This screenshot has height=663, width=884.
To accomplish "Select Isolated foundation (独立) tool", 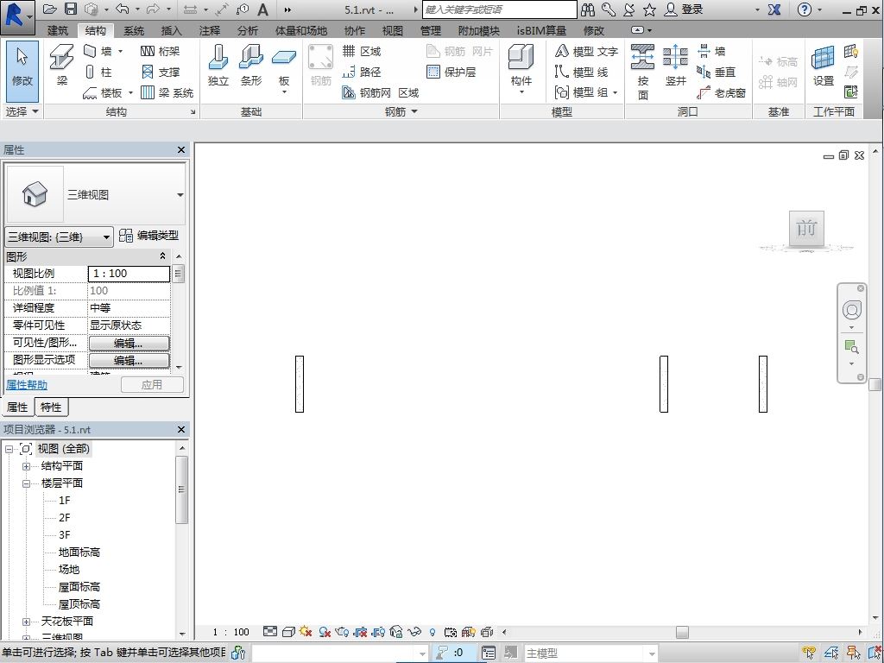I will point(218,66).
